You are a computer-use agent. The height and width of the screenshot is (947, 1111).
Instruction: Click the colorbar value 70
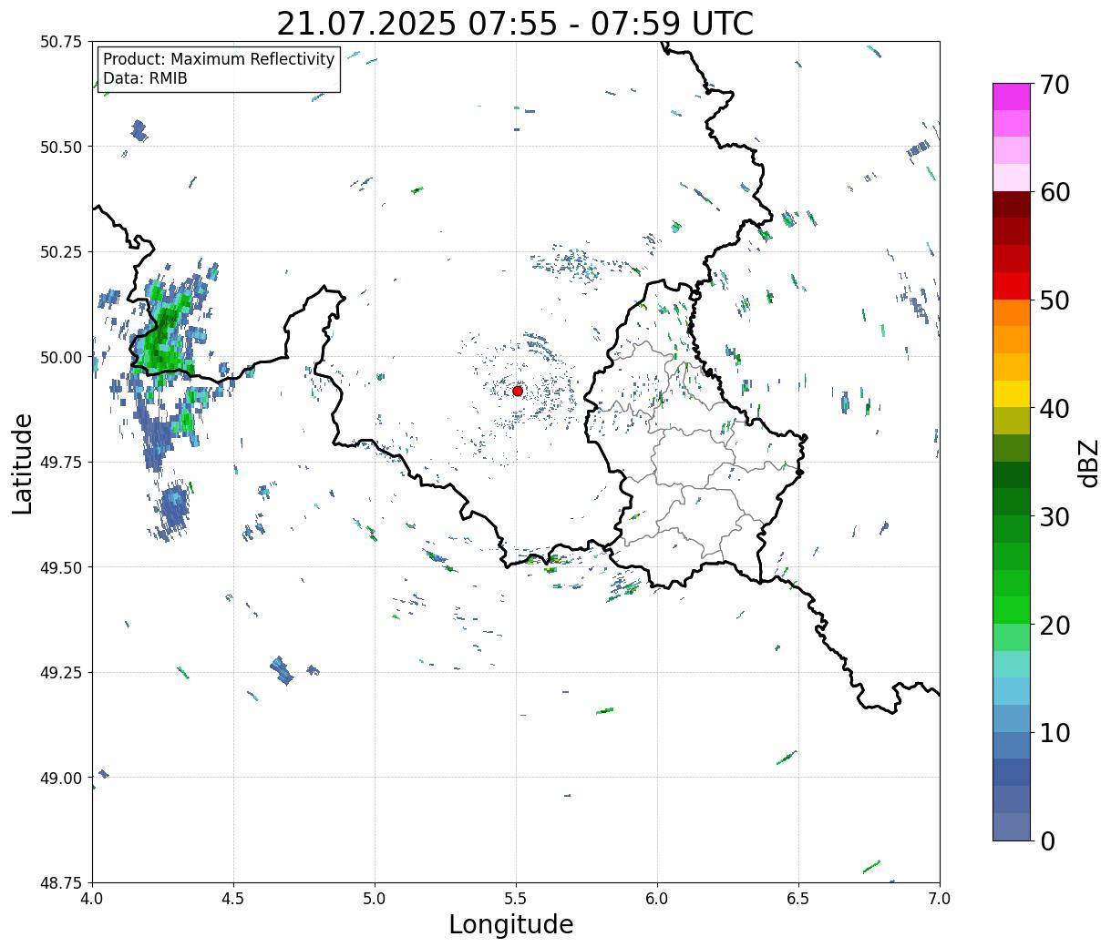click(x=1054, y=85)
